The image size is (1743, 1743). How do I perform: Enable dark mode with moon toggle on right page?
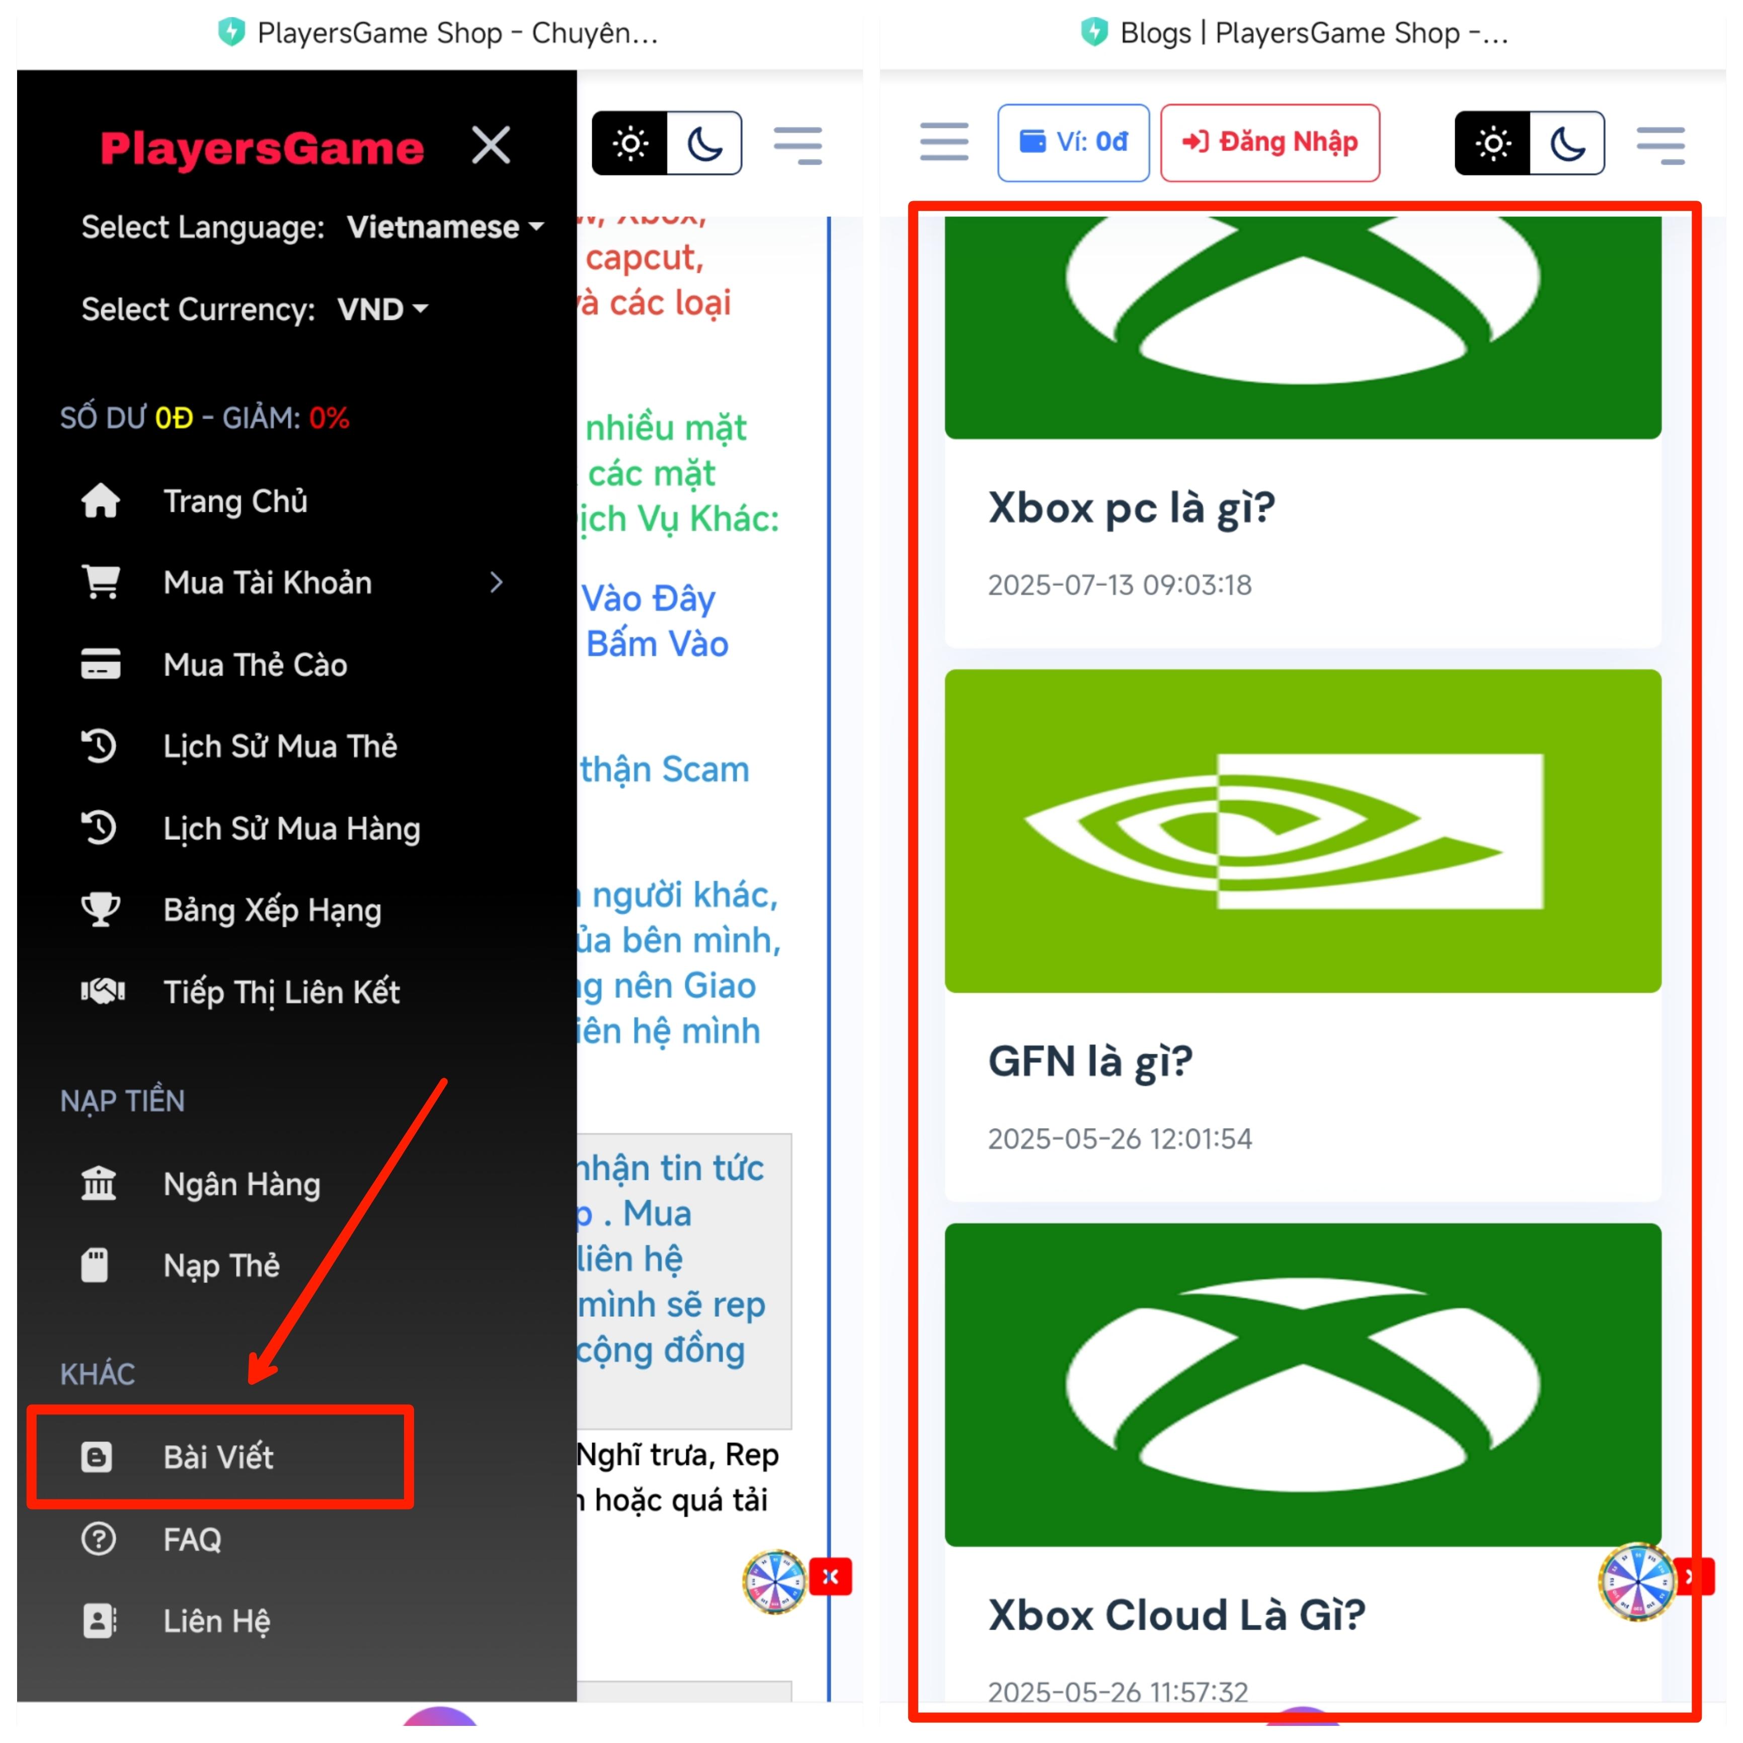1567,143
